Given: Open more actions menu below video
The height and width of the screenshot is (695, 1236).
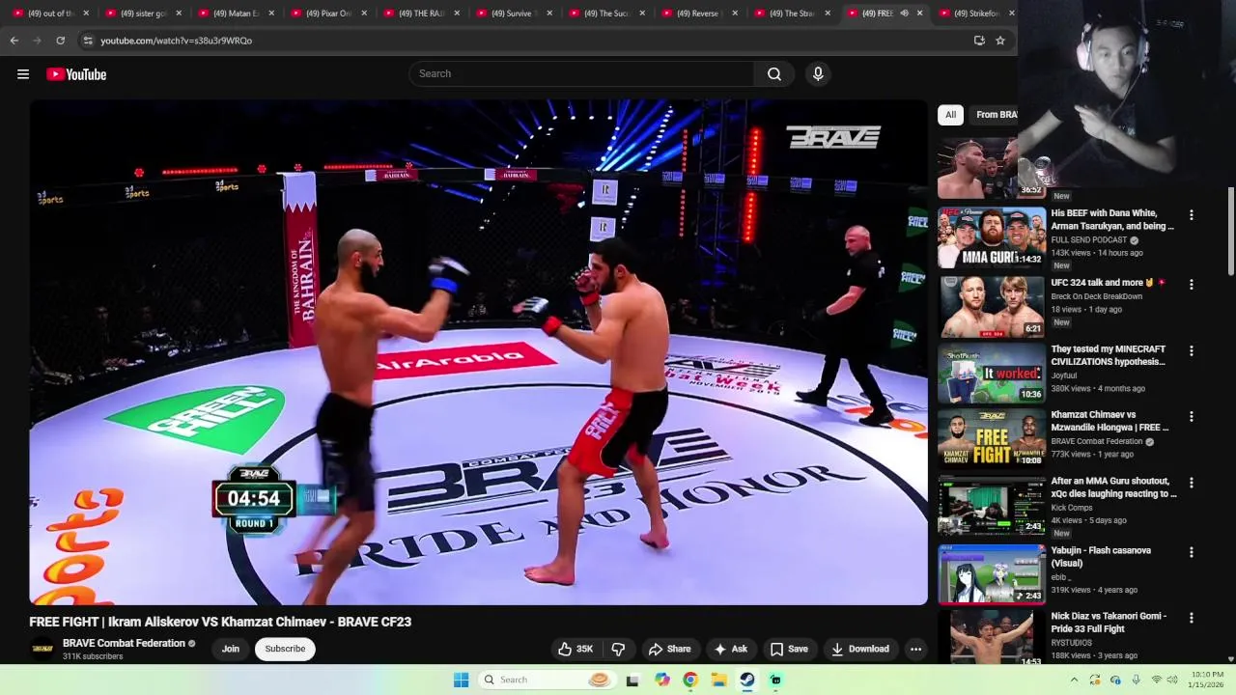Looking at the screenshot, I should pyautogui.click(x=915, y=649).
